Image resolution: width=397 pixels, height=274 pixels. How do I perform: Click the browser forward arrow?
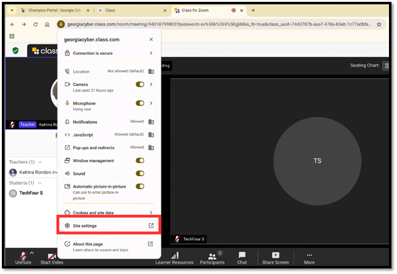coord(24,24)
